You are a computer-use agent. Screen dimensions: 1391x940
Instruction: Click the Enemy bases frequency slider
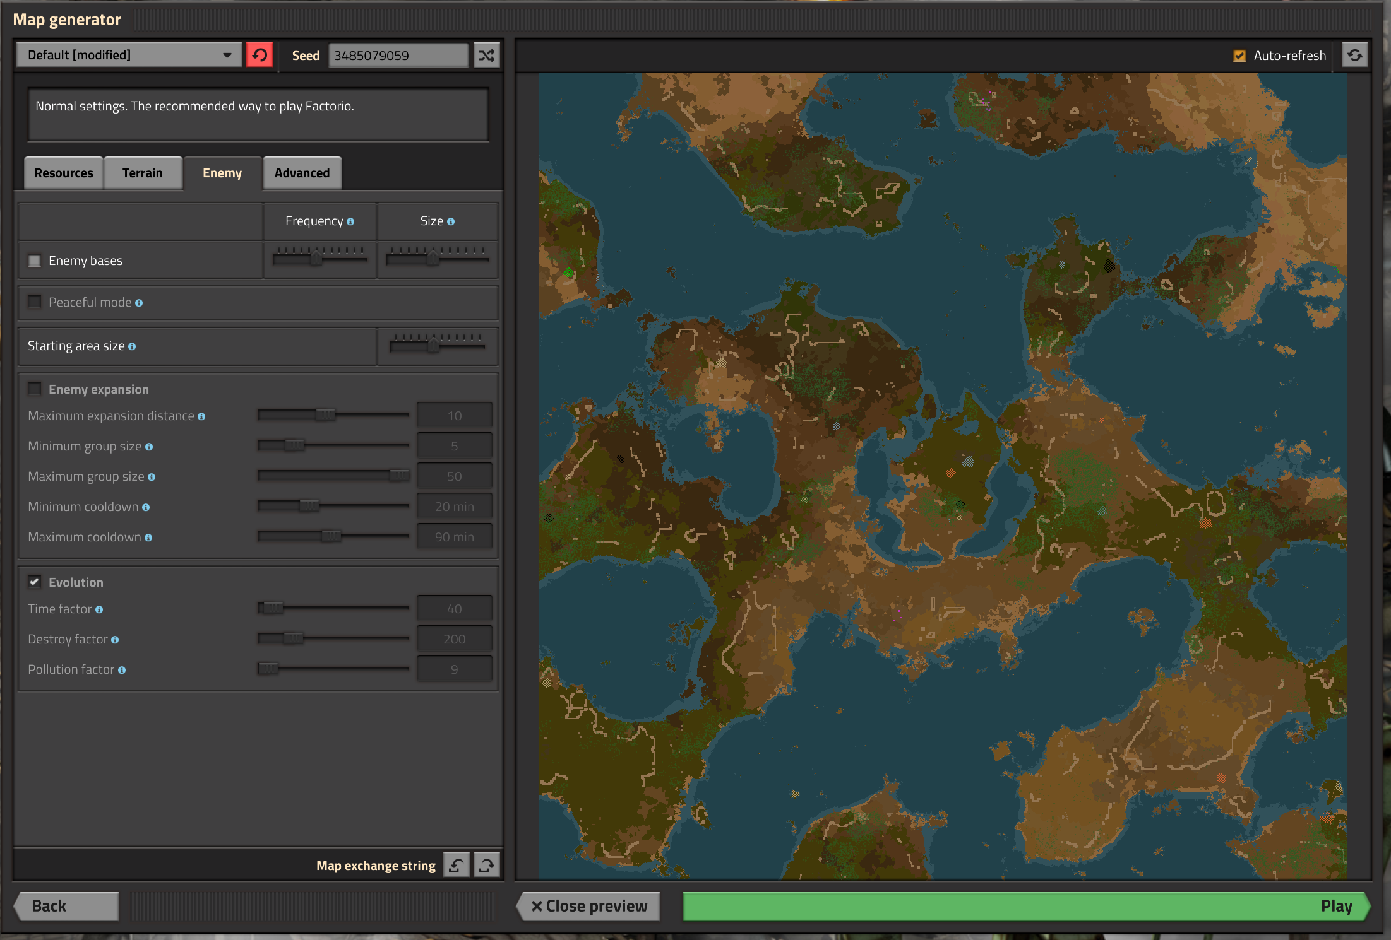point(320,257)
